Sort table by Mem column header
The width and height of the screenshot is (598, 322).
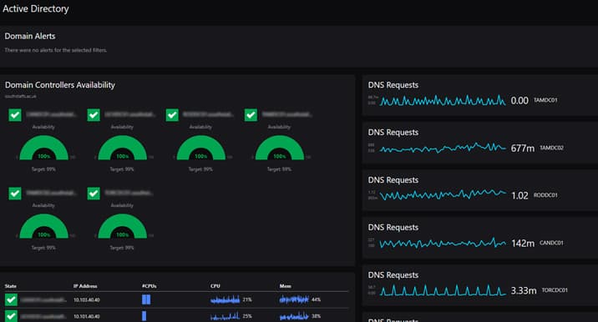pyautogui.click(x=286, y=286)
